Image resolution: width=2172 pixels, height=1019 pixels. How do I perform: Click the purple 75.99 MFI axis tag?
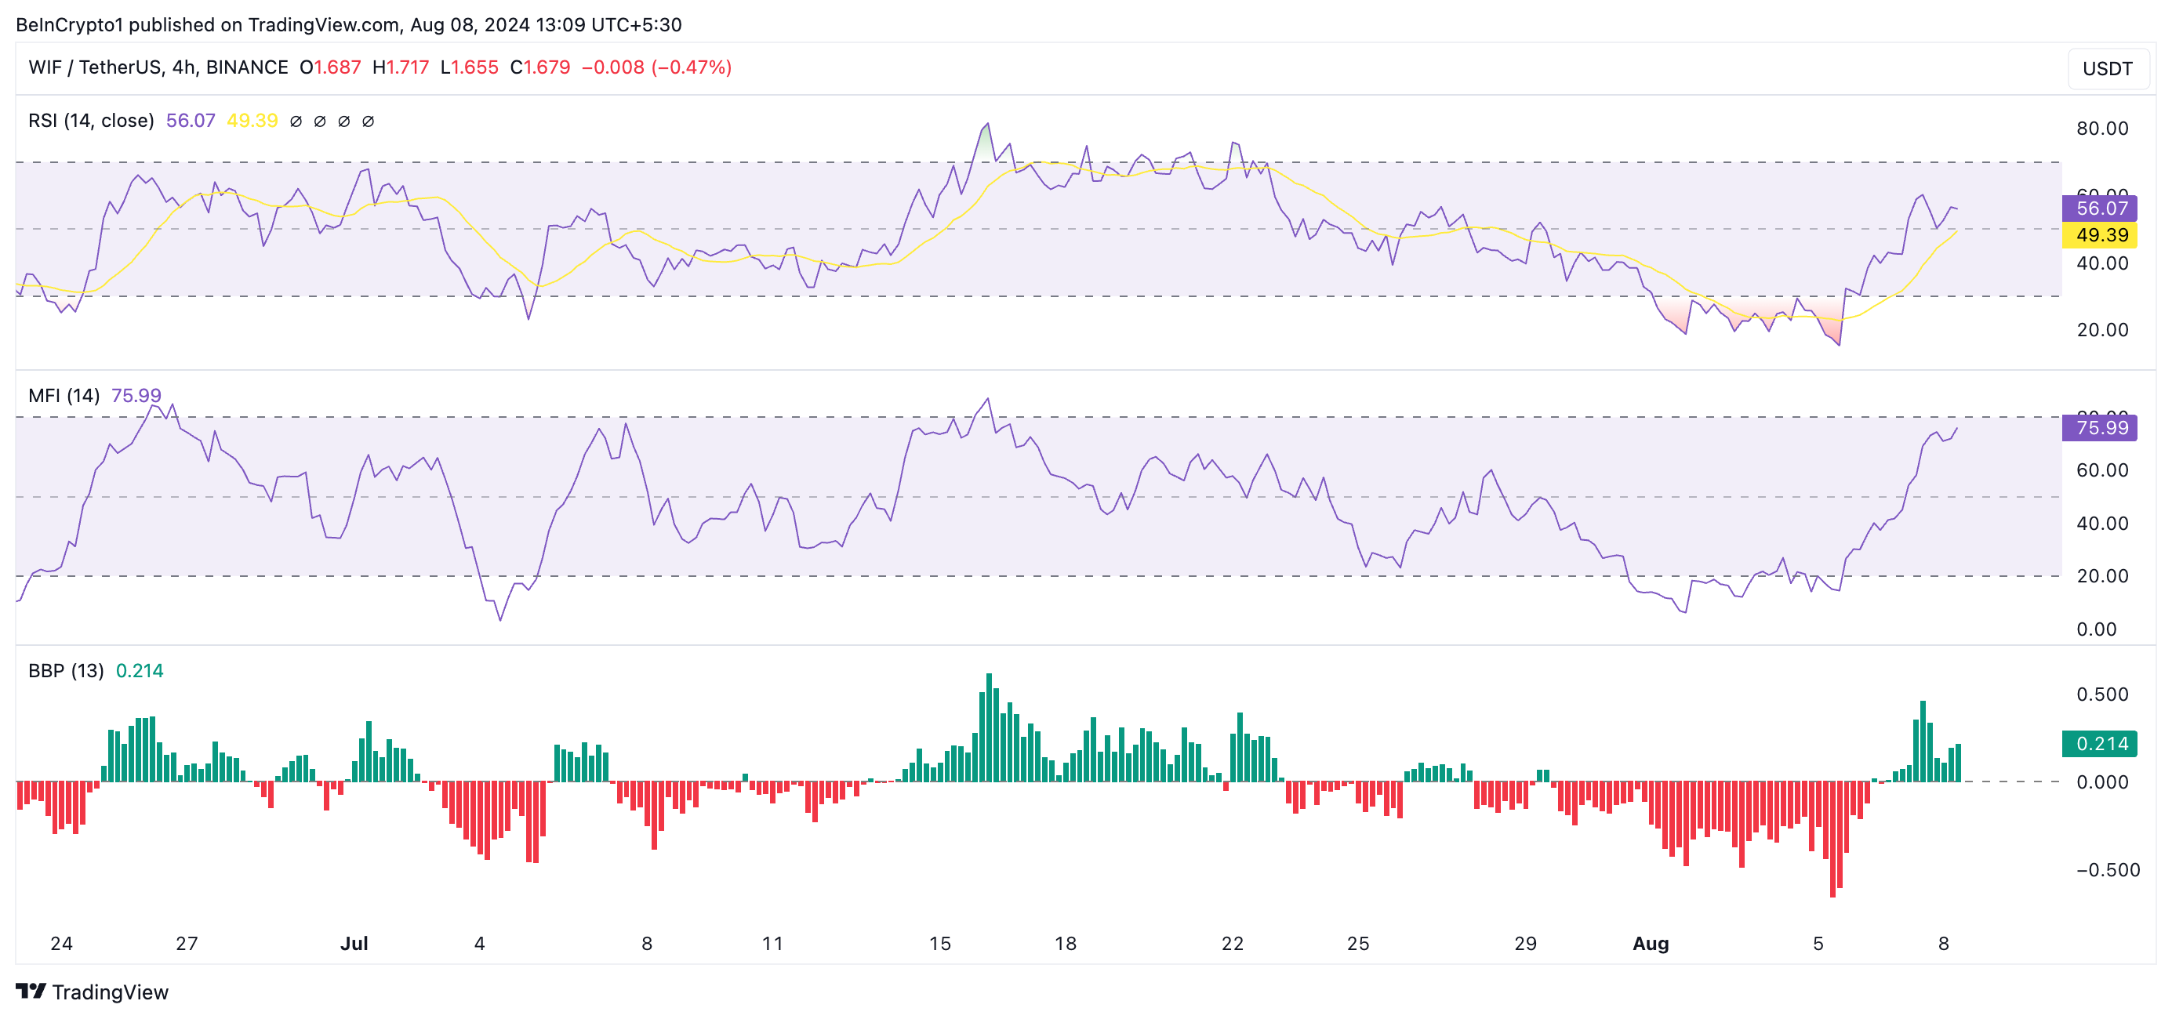(2100, 427)
